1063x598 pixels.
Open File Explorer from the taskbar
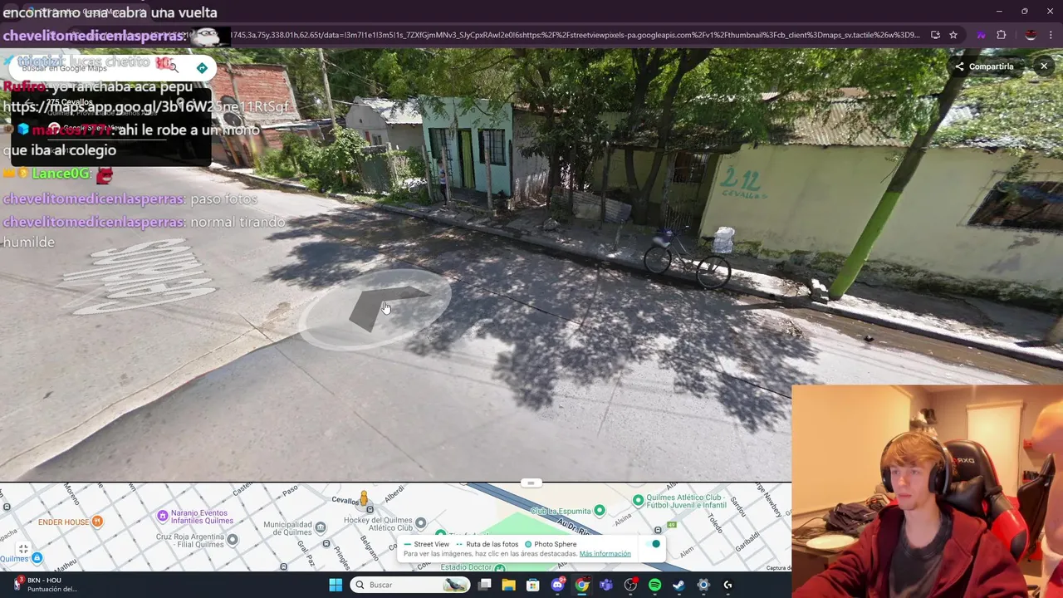pos(508,585)
